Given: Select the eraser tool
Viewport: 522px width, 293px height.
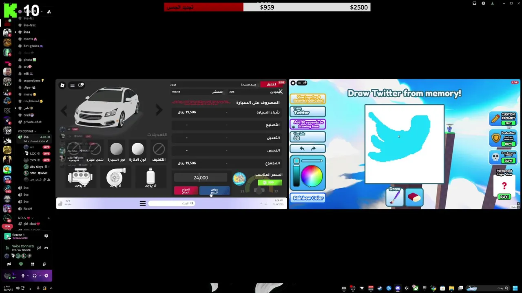Looking at the screenshot, I should pos(414,197).
